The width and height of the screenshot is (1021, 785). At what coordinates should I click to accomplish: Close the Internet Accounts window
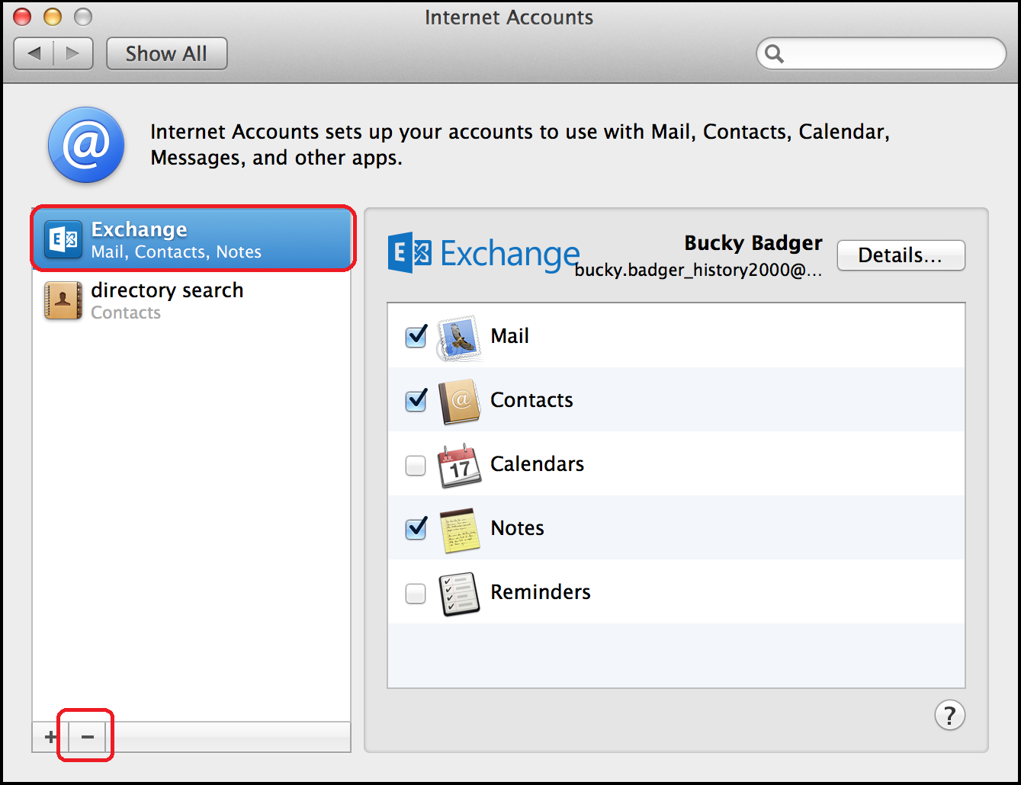coord(23,17)
